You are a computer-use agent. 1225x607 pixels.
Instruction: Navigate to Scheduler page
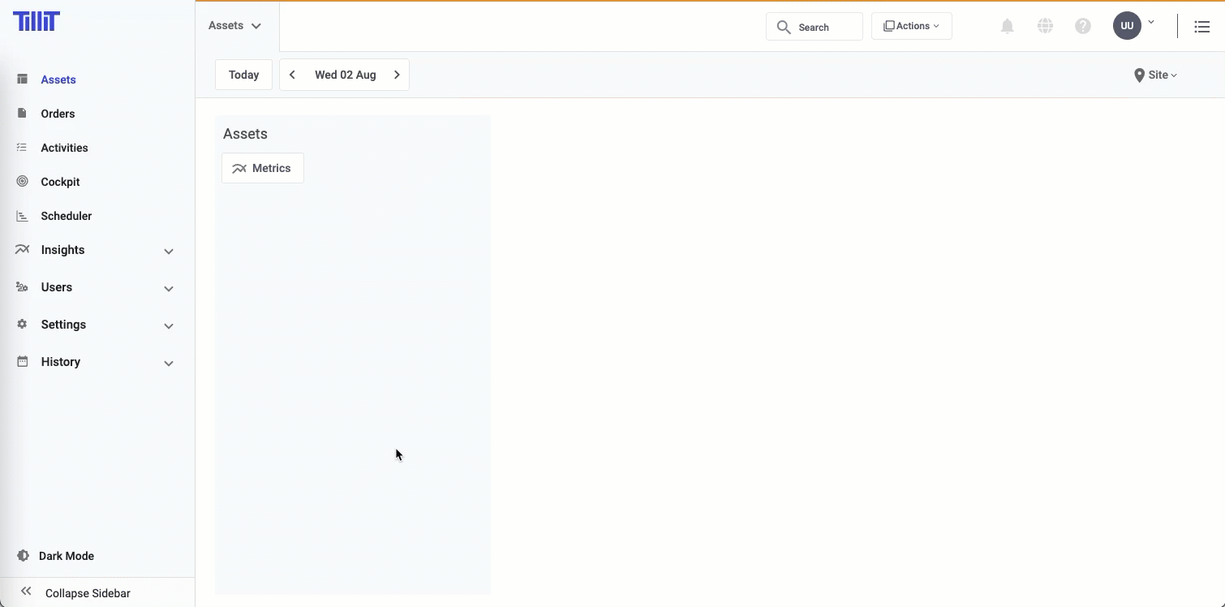(x=66, y=216)
